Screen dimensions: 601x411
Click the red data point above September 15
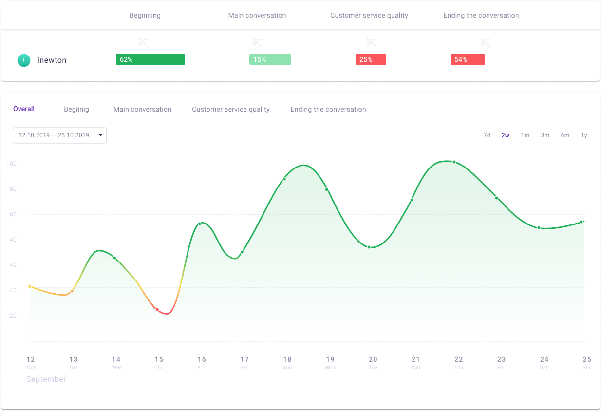pos(157,309)
